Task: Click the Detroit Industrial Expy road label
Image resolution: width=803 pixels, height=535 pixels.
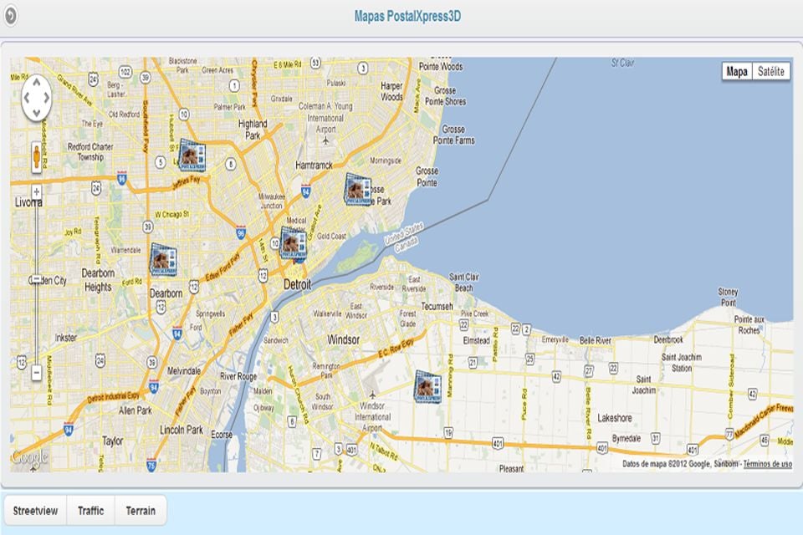Action: coord(113,397)
